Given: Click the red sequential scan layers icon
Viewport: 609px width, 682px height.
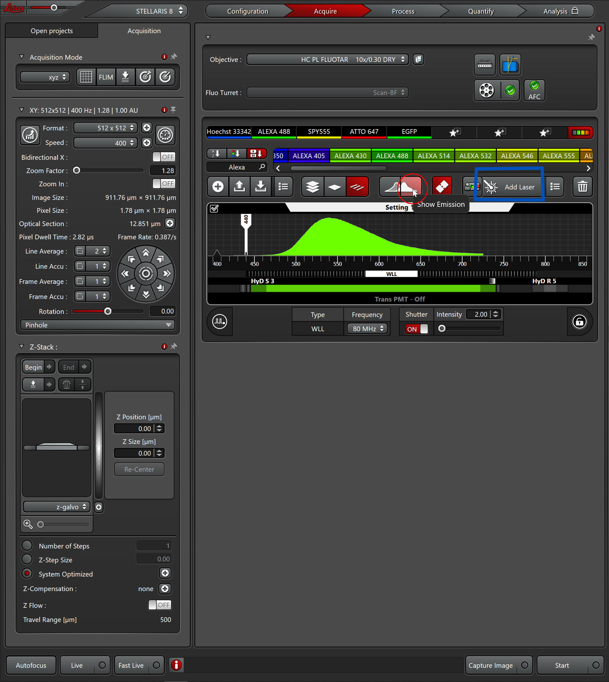Looking at the screenshot, I should point(357,187).
